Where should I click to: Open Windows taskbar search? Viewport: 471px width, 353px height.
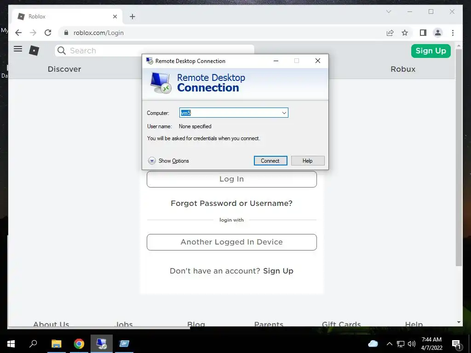33,344
